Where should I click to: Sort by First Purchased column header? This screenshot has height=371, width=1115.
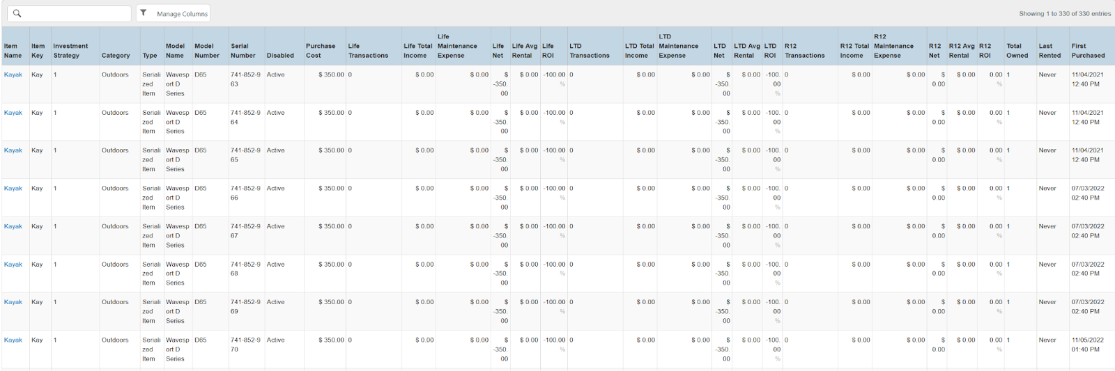[x=1088, y=51]
